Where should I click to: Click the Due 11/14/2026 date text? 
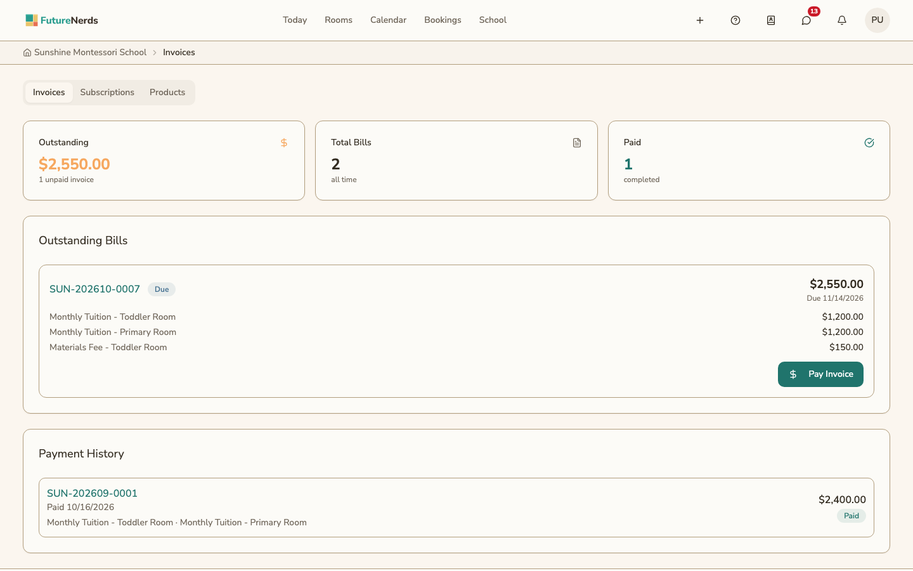click(x=835, y=298)
